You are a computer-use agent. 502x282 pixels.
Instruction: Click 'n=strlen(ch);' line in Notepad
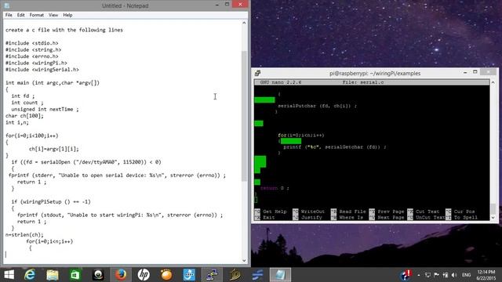tap(24, 235)
